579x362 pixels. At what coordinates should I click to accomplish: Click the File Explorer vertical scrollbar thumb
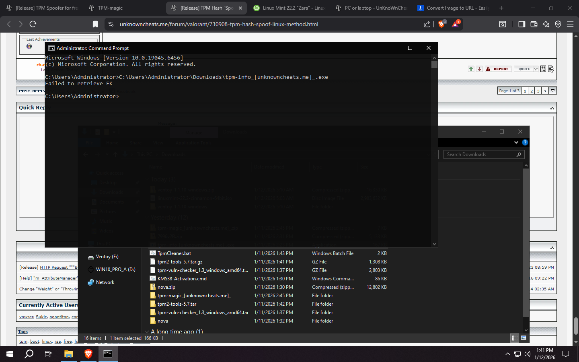pos(526,241)
